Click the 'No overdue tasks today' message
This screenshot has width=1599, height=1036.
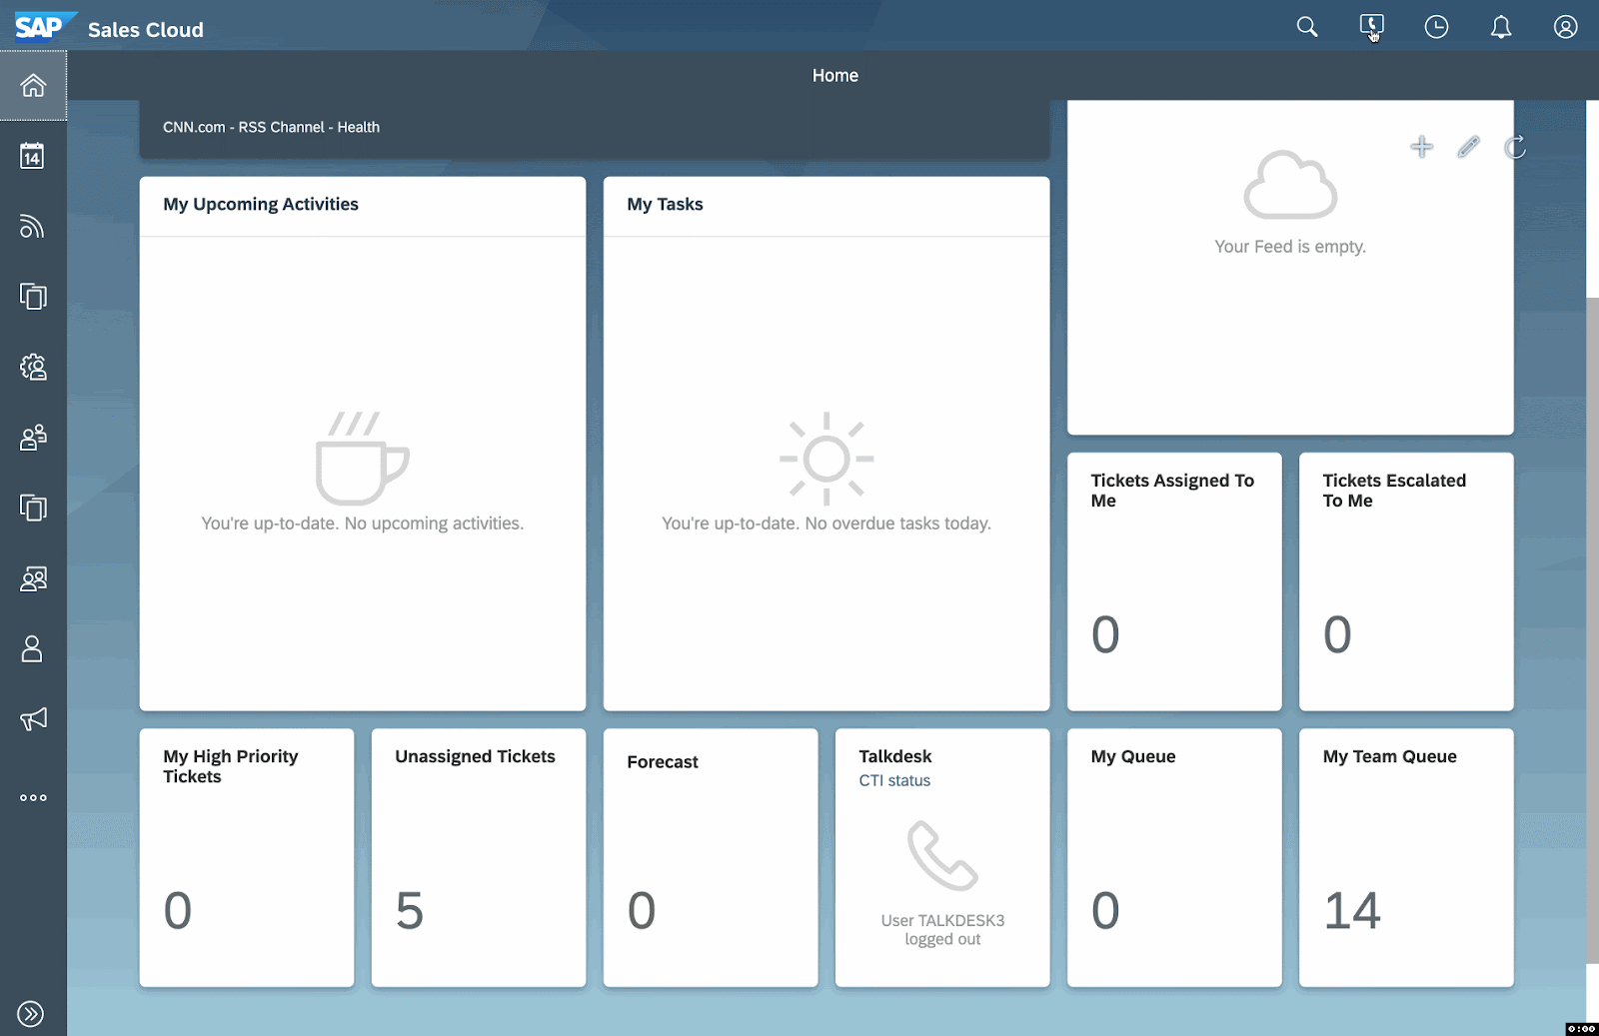826,523
